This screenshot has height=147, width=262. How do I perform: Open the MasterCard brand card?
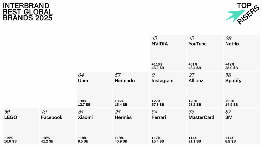205,126
